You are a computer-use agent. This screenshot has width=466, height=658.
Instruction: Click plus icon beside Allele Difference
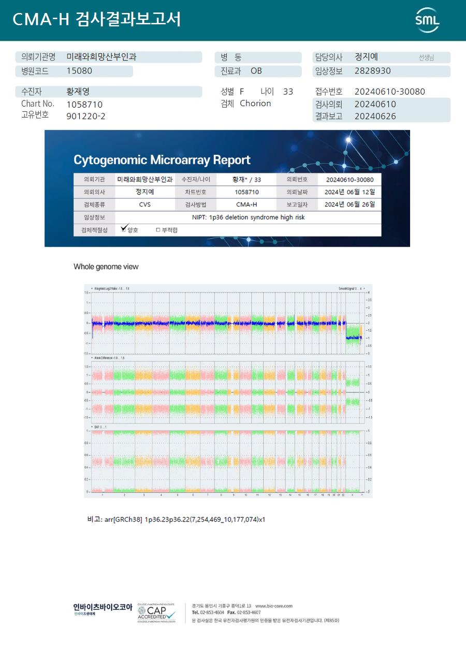92,358
